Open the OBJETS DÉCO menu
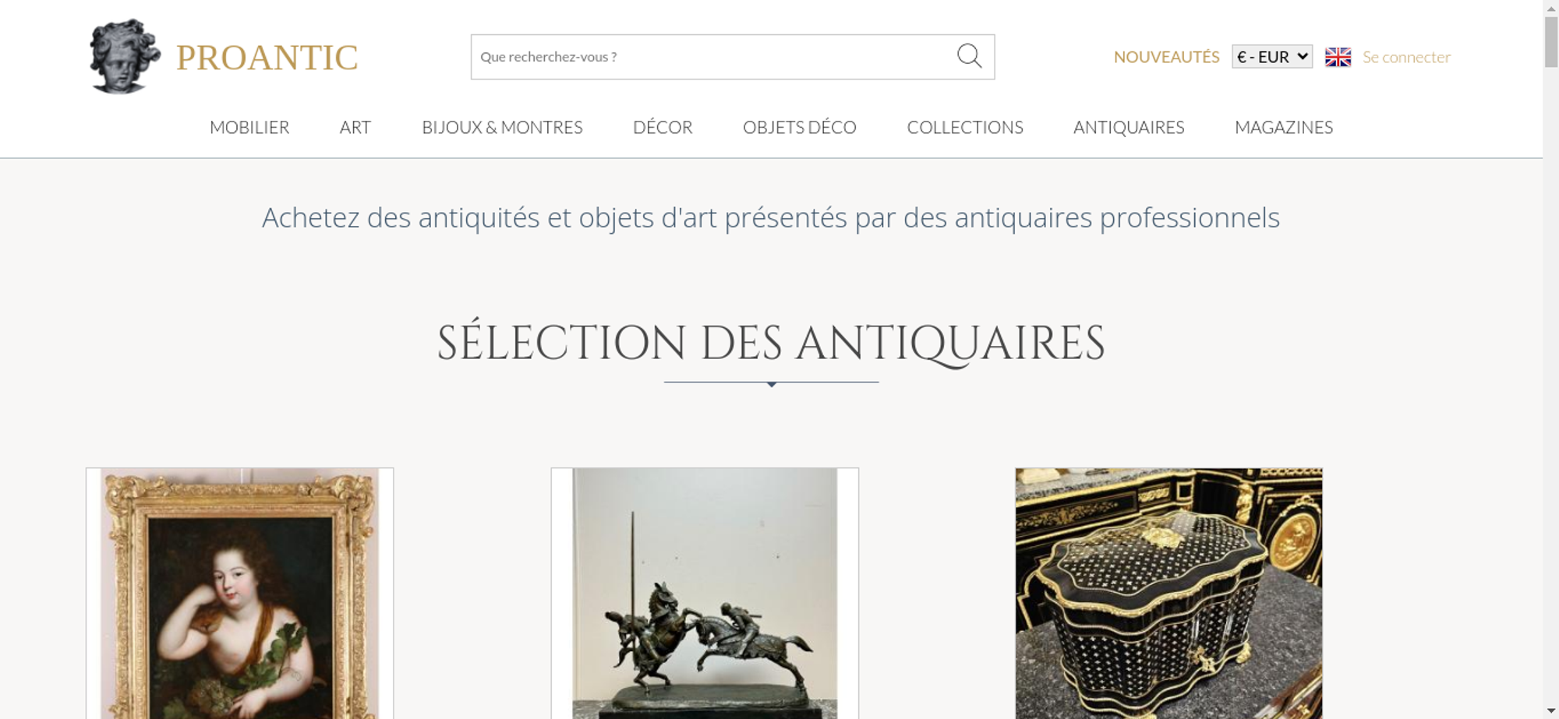 point(800,127)
